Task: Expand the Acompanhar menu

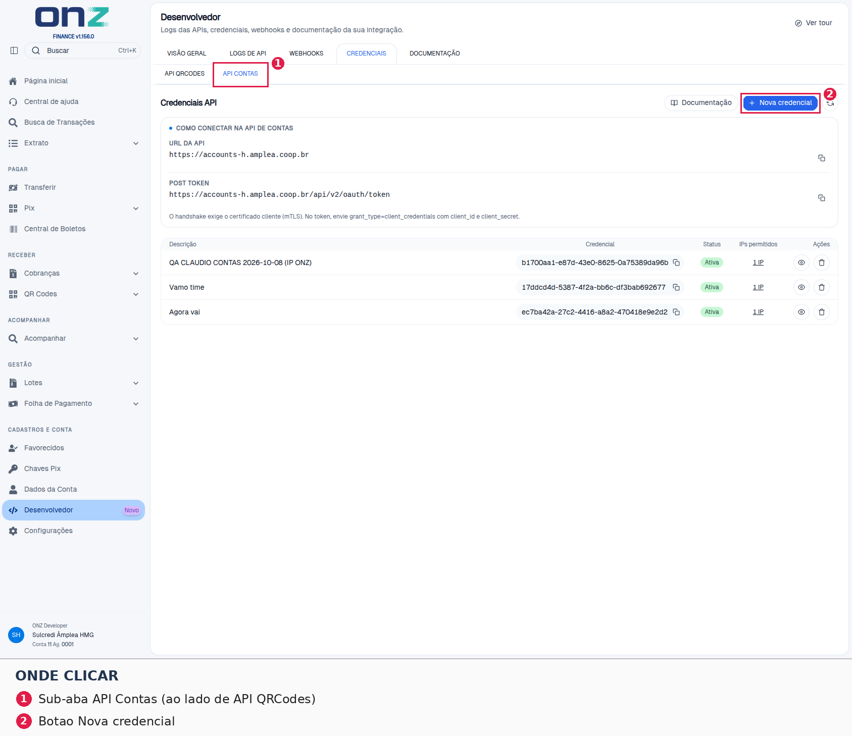Action: 73,338
